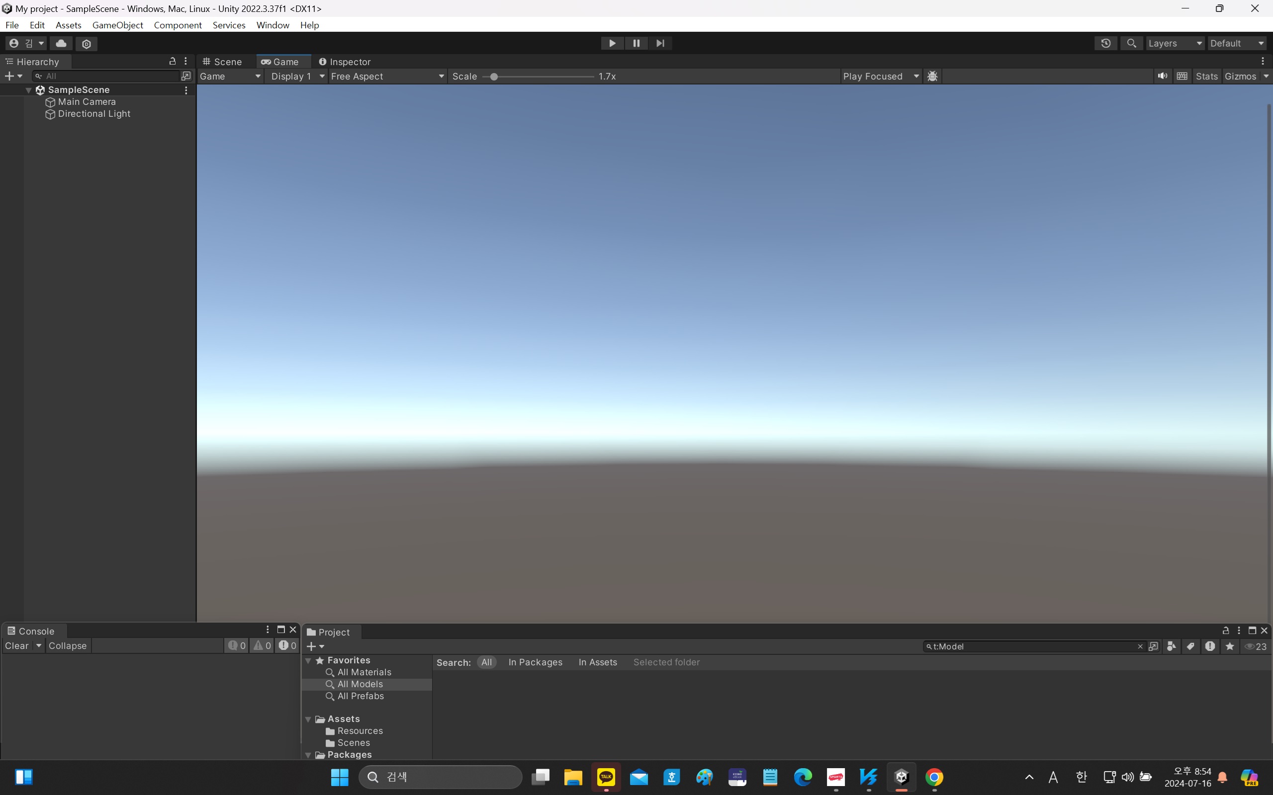1273x795 pixels.
Task: Toggle hidden packages visibility eye counter
Action: 1256,646
